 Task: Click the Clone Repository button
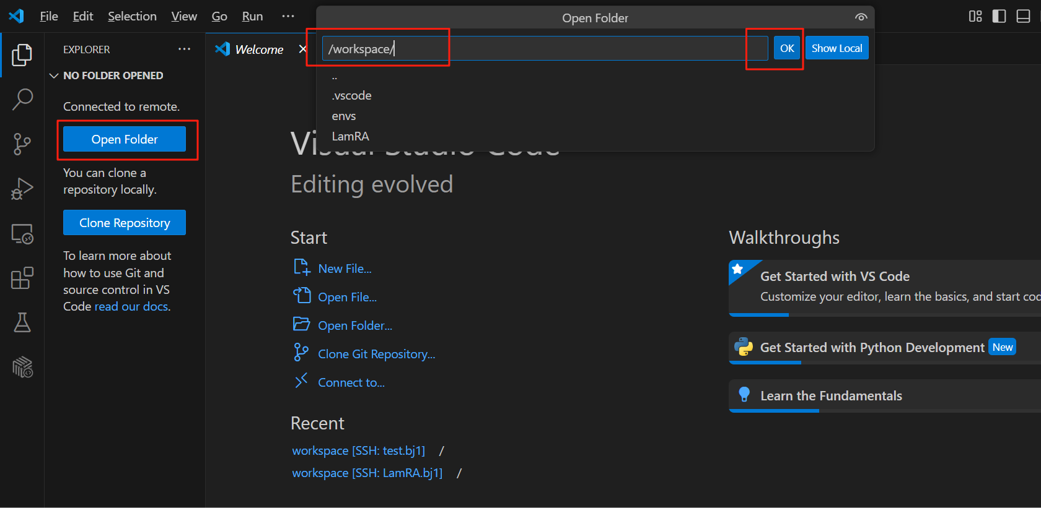pos(125,223)
